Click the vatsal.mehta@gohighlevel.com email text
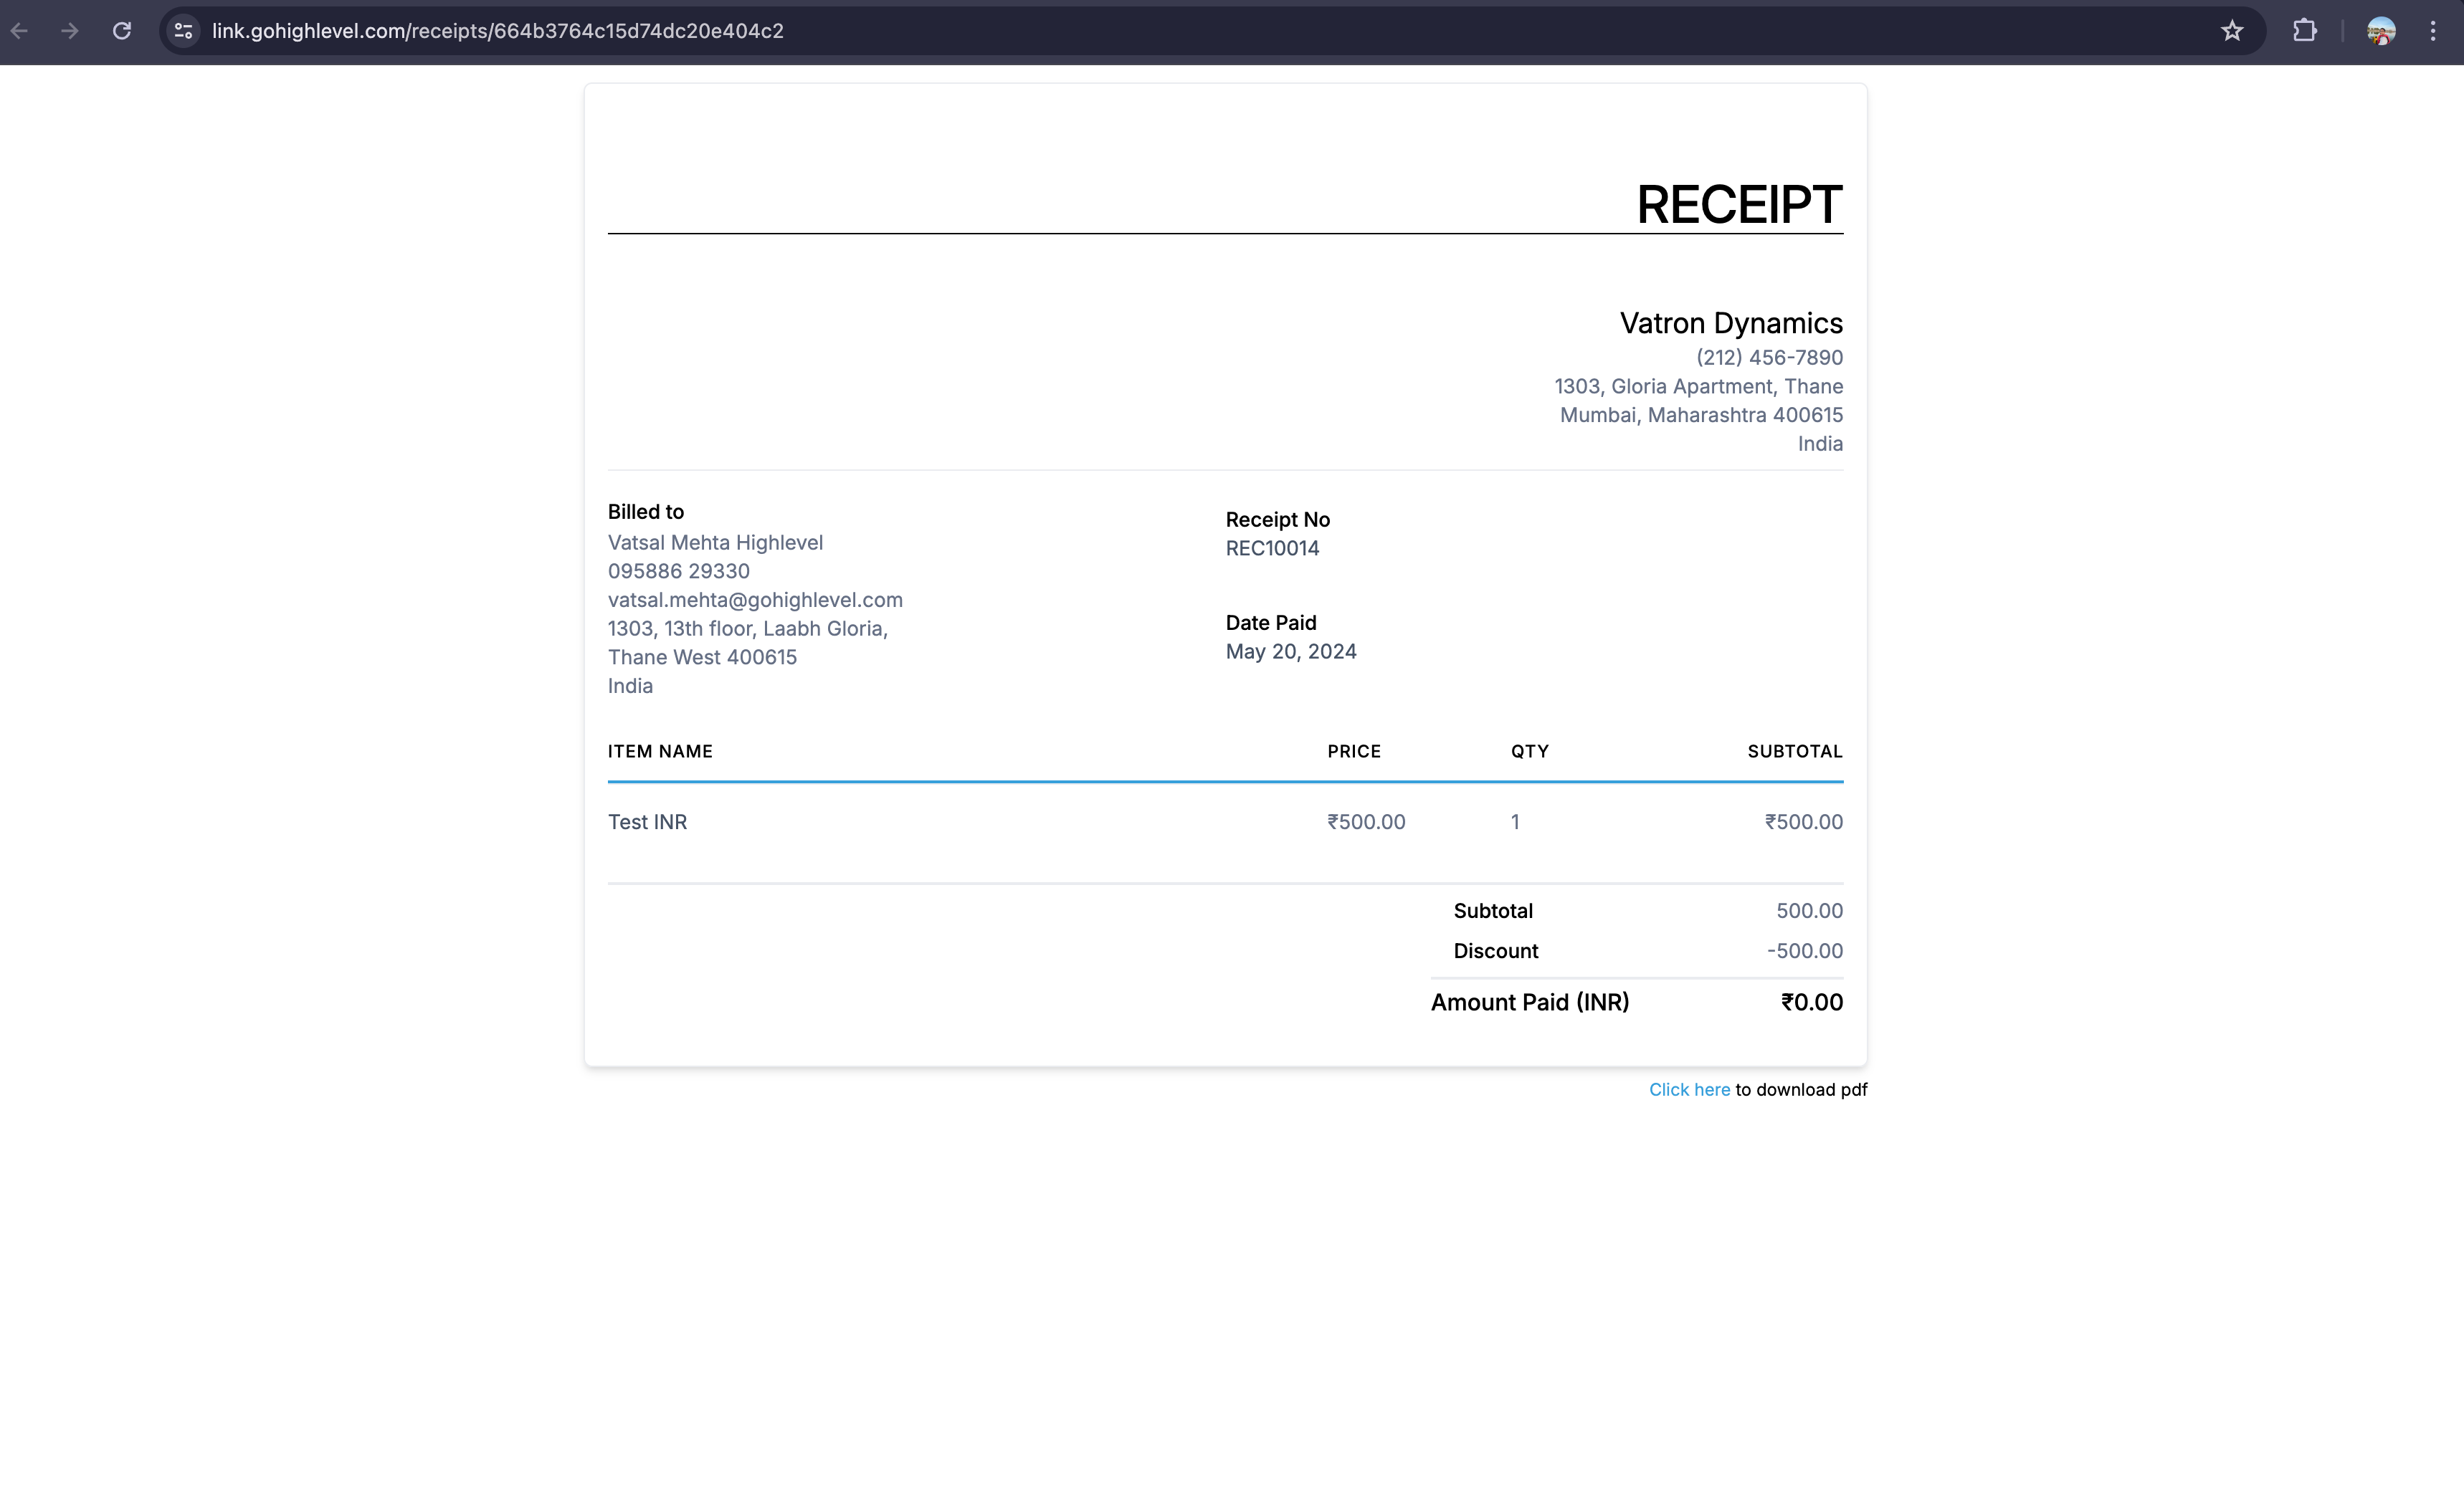 [755, 600]
